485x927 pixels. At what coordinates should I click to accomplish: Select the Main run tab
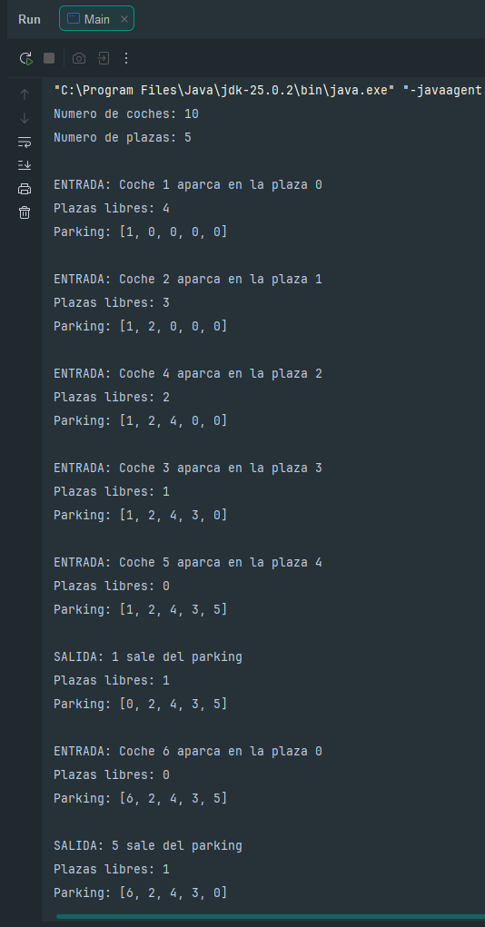tap(96, 19)
